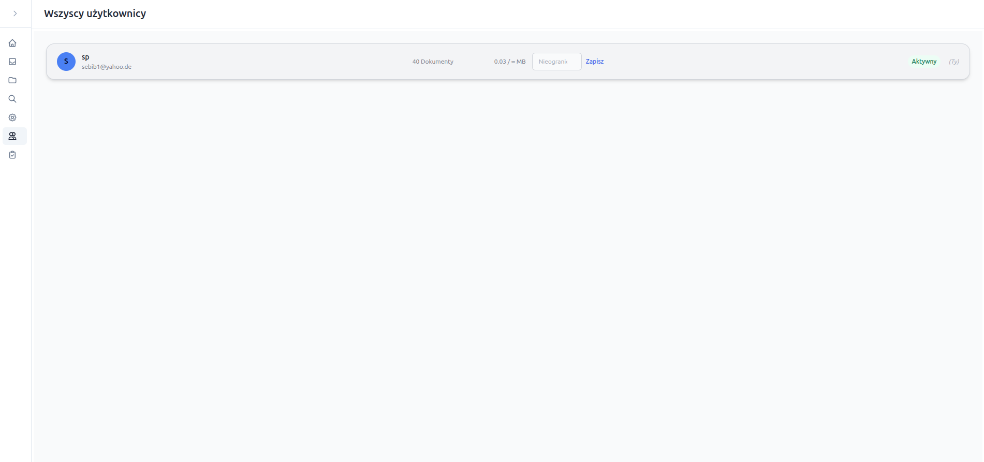Click the 0.03 / ∞ MB storage value
The width and height of the screenshot is (984, 462).
(510, 62)
